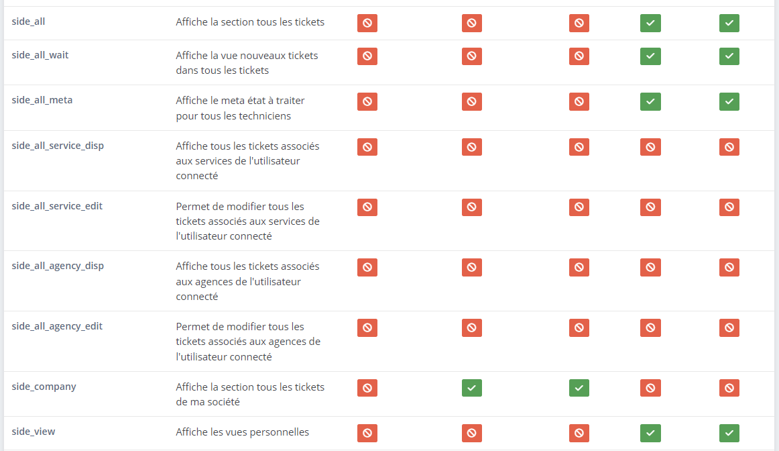Toggle first red icon in side_all row
This screenshot has width=779, height=451.
click(x=367, y=23)
